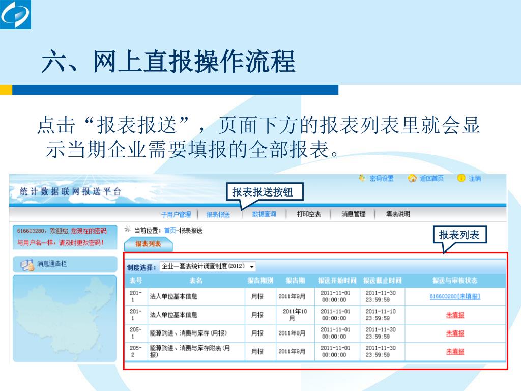The height and width of the screenshot is (391, 521).
Task: Select 报表报送 menu item
Action: pyautogui.click(x=218, y=214)
